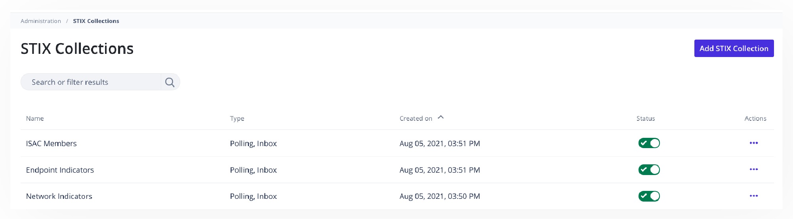
Task: Click the search magnifier icon
Action: pyautogui.click(x=170, y=82)
